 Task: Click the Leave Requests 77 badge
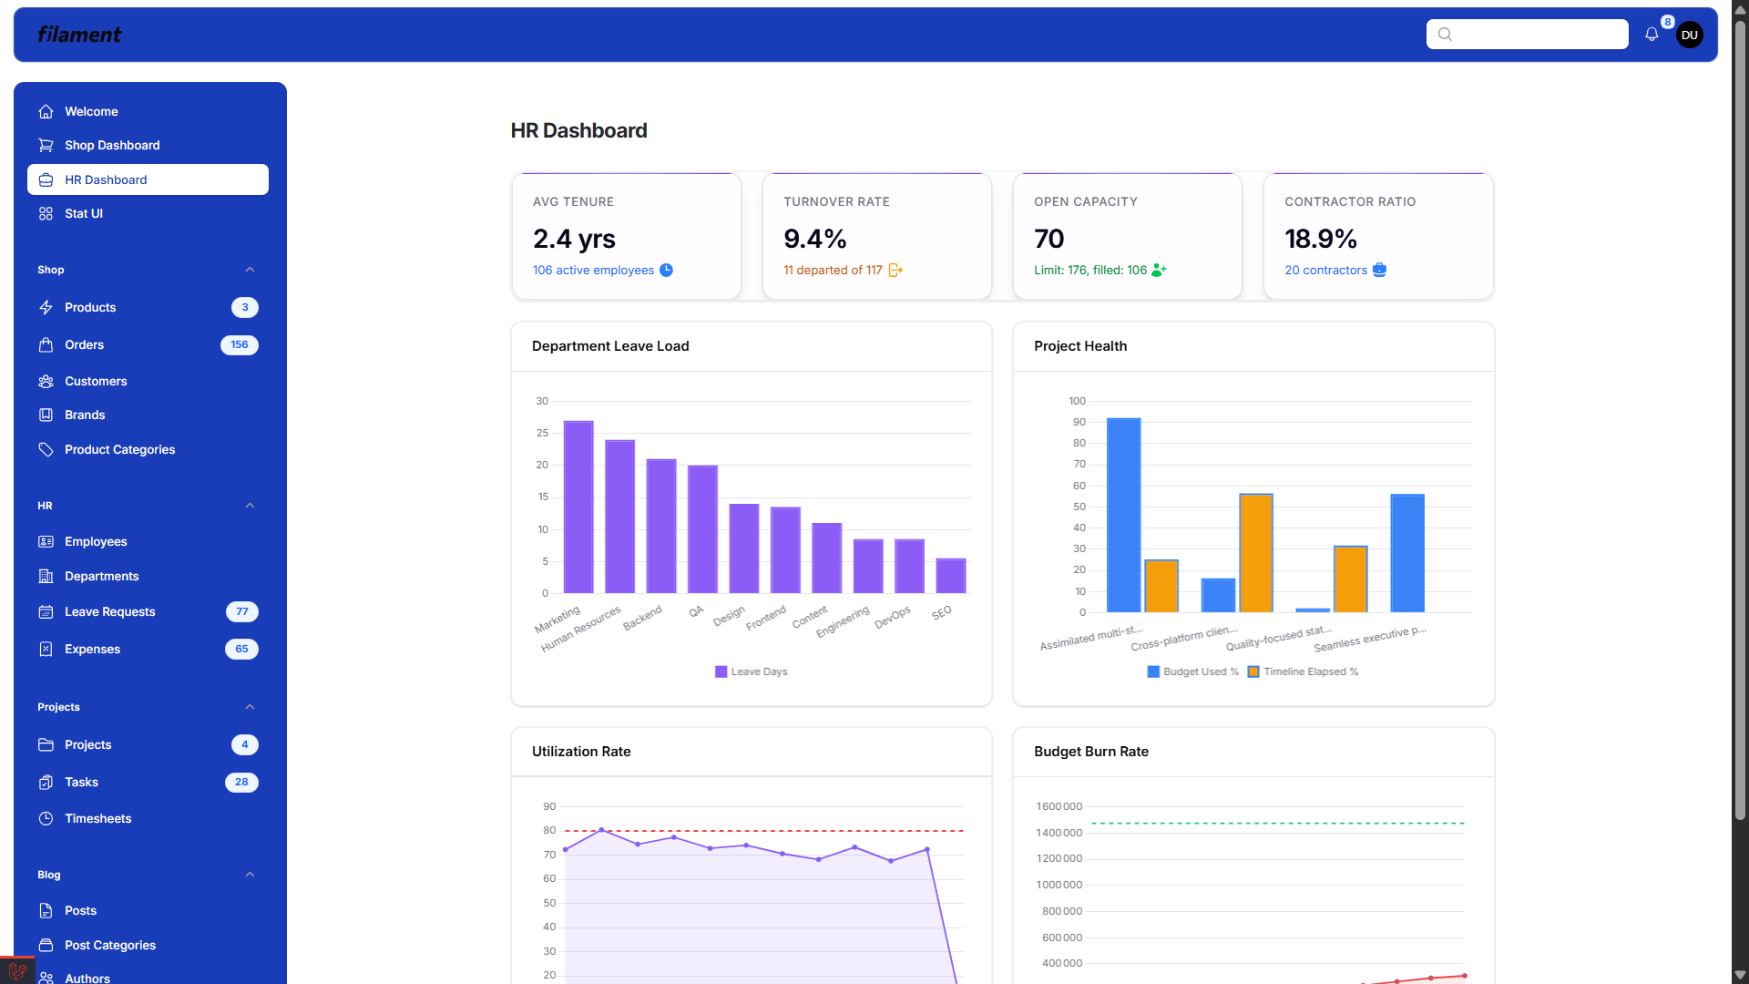point(242,611)
